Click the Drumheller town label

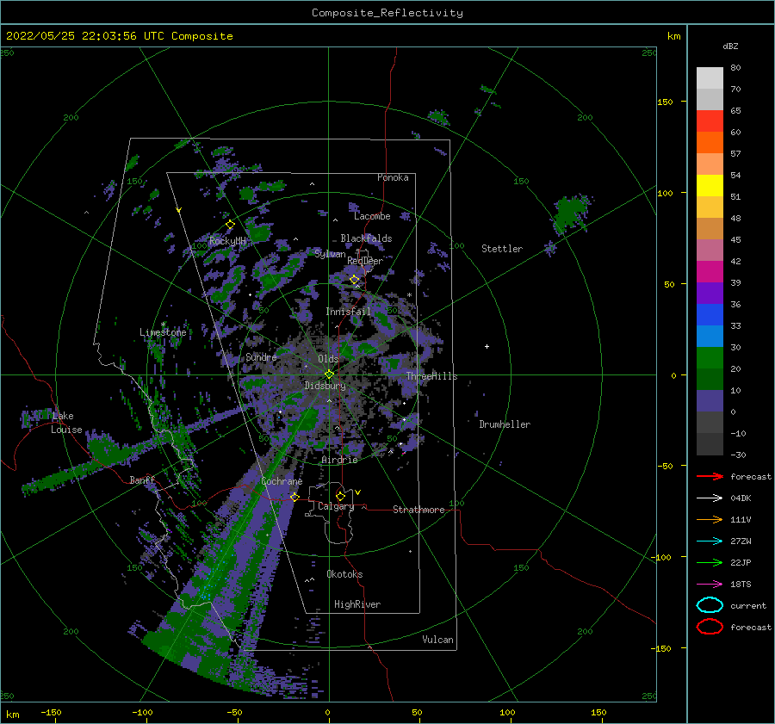coord(505,424)
